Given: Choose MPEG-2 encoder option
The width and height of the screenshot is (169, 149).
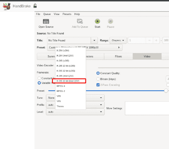Looking at the screenshot, I should (71, 91).
